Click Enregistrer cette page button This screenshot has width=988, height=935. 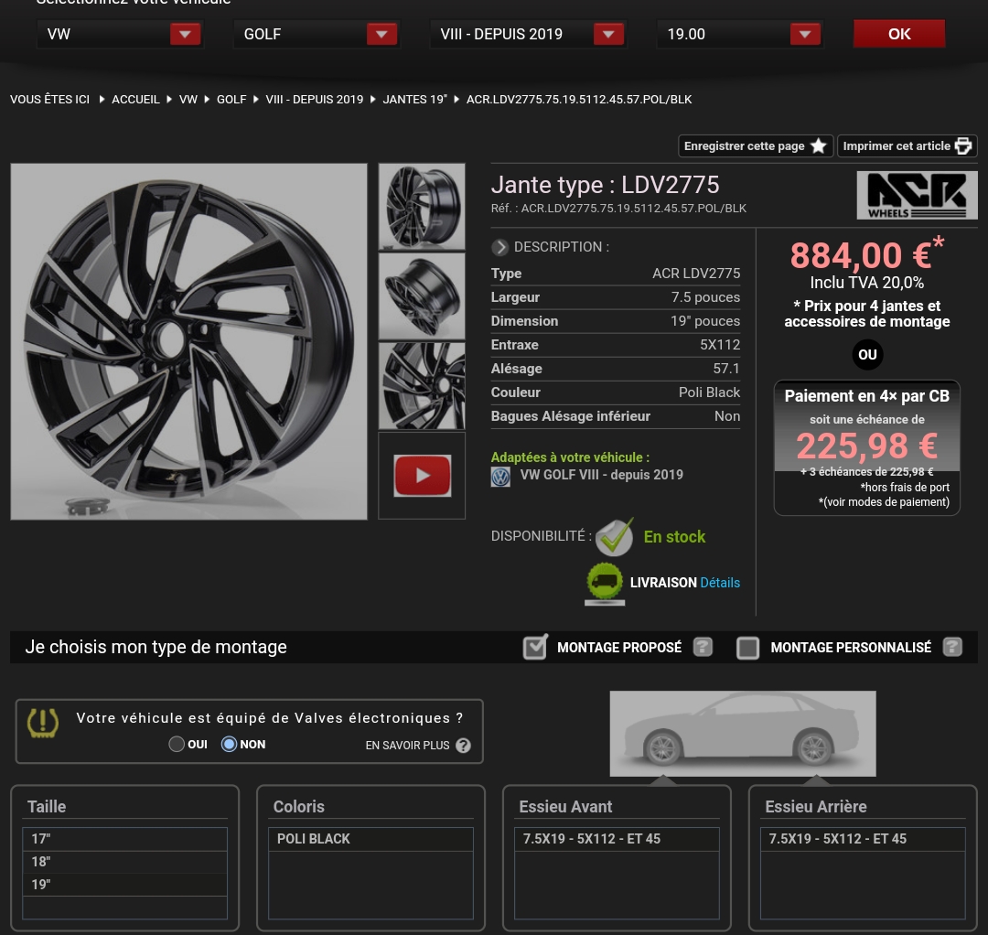pyautogui.click(x=756, y=146)
